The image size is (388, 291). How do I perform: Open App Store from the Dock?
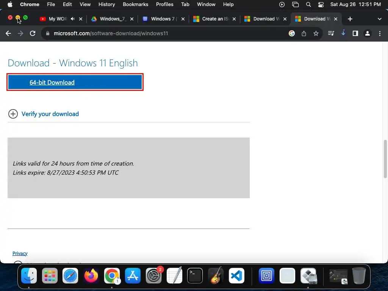tap(133, 275)
